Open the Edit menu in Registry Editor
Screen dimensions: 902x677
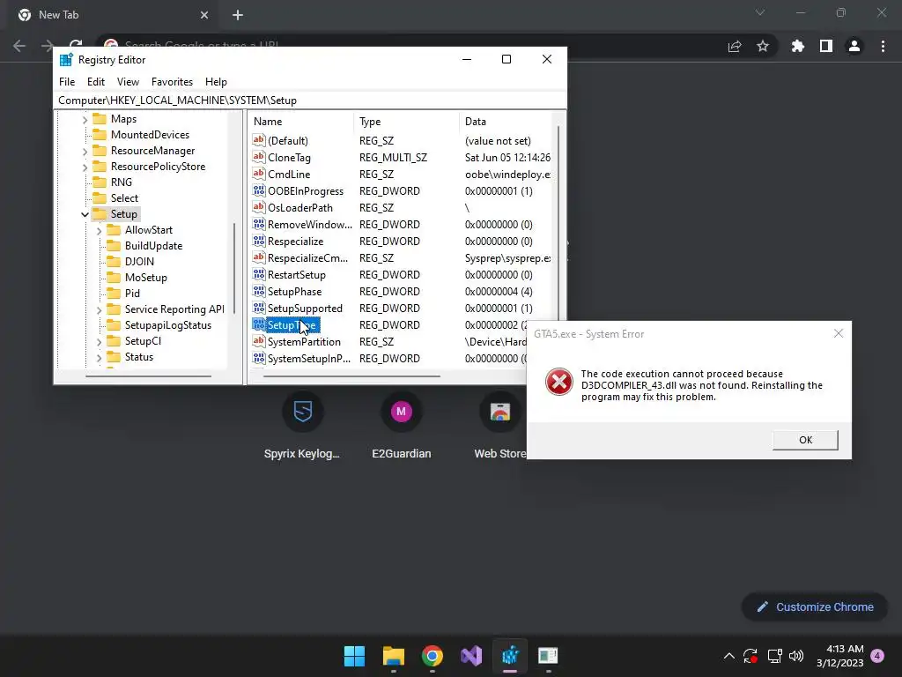click(x=95, y=82)
